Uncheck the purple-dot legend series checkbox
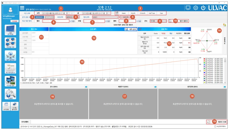The width and height of the screenshot is (229, 130). (x=206, y=67)
